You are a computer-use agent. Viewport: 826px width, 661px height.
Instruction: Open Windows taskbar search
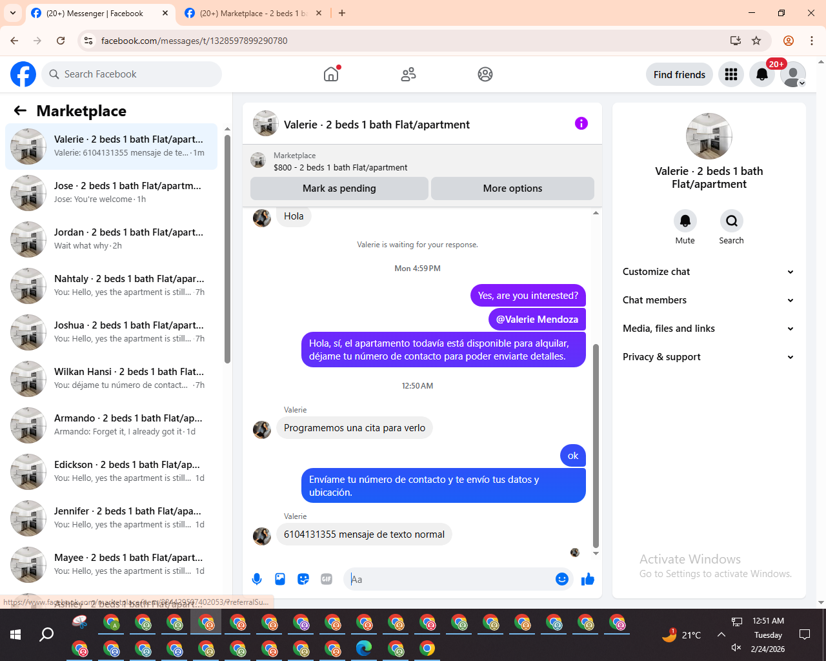(x=46, y=635)
